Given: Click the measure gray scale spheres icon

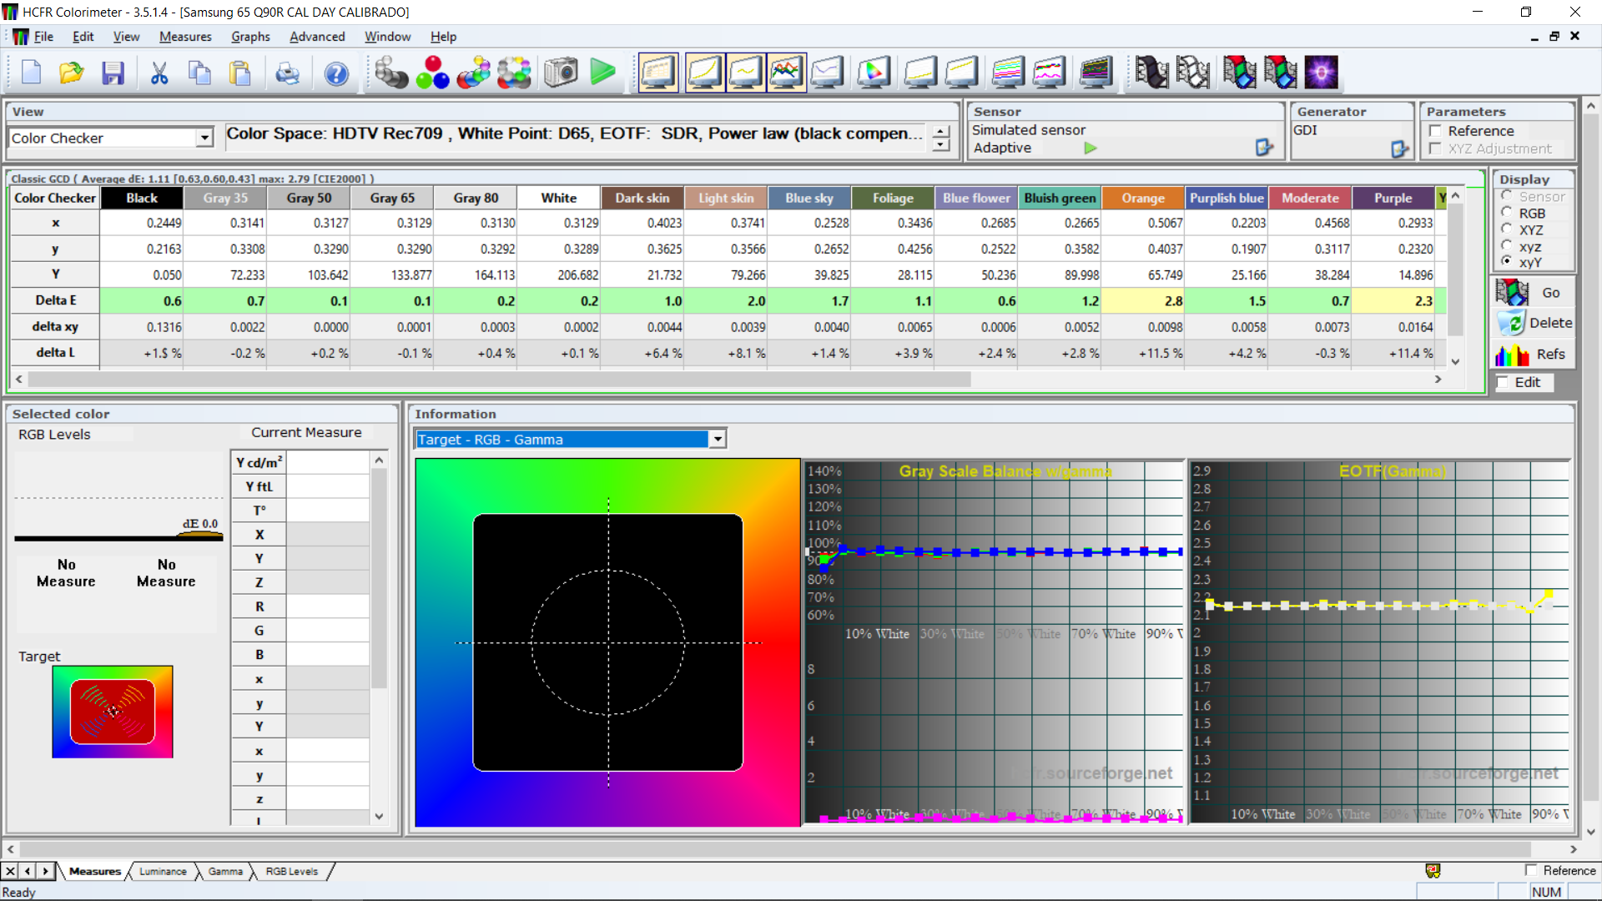Looking at the screenshot, I should click(x=390, y=73).
